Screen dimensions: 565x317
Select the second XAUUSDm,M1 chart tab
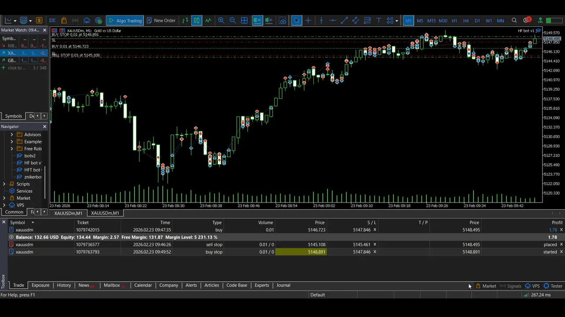point(105,213)
